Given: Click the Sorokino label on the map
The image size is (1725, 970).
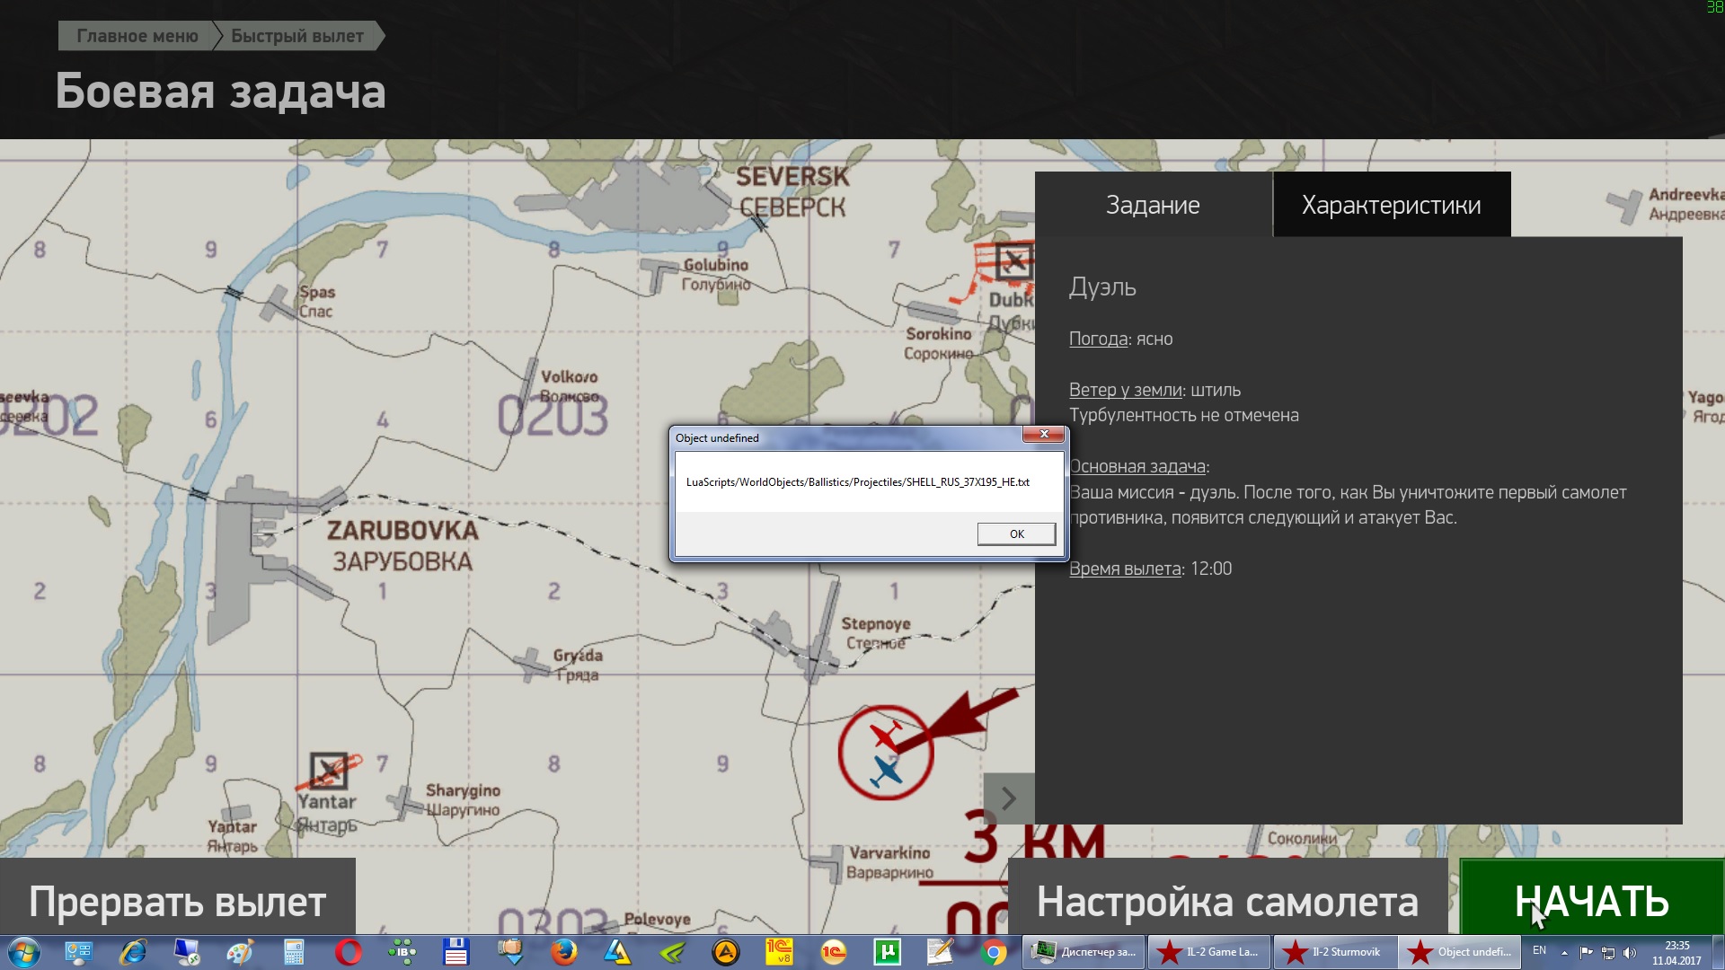Looking at the screenshot, I should (x=939, y=334).
